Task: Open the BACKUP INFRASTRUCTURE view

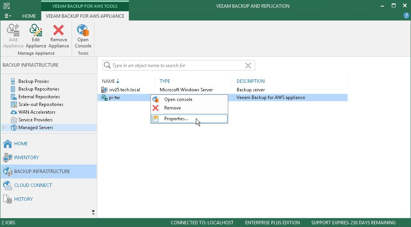Action: (x=42, y=172)
